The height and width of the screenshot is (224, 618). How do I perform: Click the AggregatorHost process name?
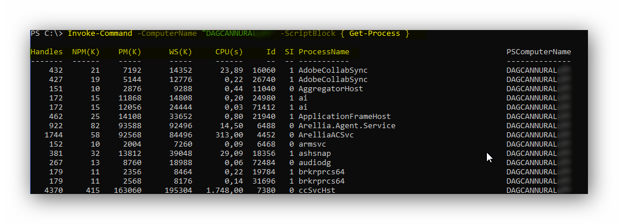click(331, 89)
